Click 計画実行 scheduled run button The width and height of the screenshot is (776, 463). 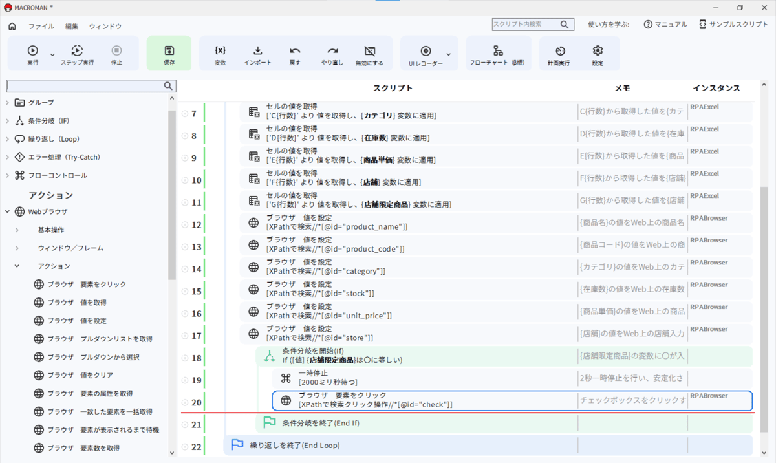point(560,54)
